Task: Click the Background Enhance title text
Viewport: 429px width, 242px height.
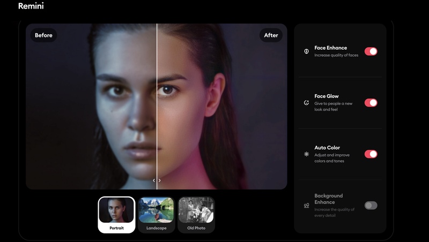Action: (328, 199)
